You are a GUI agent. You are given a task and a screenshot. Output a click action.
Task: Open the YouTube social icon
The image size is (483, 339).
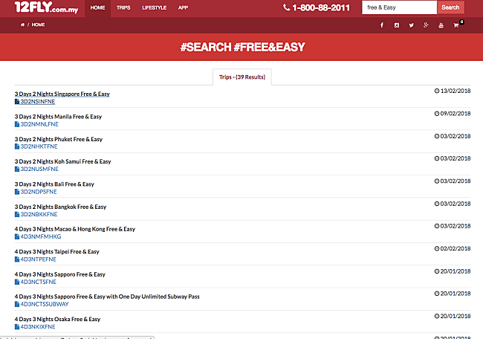point(441,25)
